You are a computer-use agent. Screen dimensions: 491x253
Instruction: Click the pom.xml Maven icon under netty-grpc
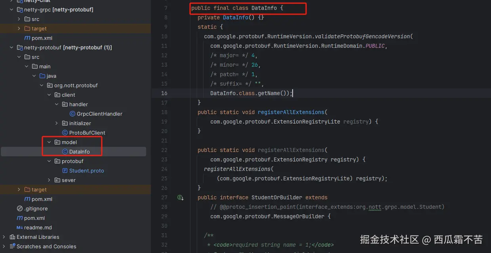click(x=27, y=38)
